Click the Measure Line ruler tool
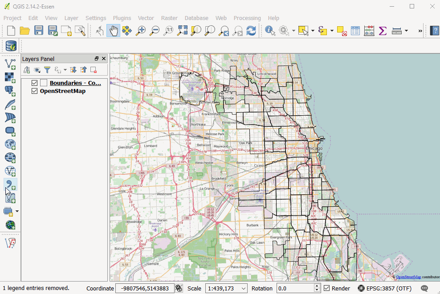The height and width of the screenshot is (294, 440). (x=396, y=31)
